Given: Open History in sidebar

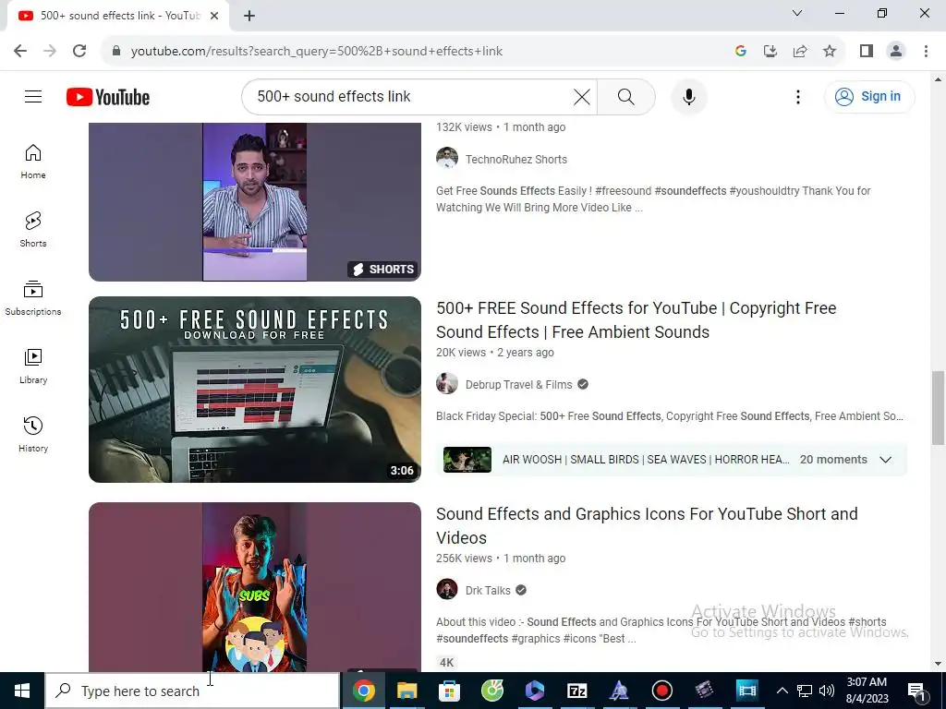Looking at the screenshot, I should (x=33, y=435).
